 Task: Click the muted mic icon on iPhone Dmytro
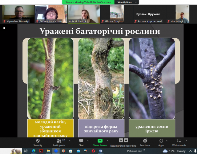[103, 21]
